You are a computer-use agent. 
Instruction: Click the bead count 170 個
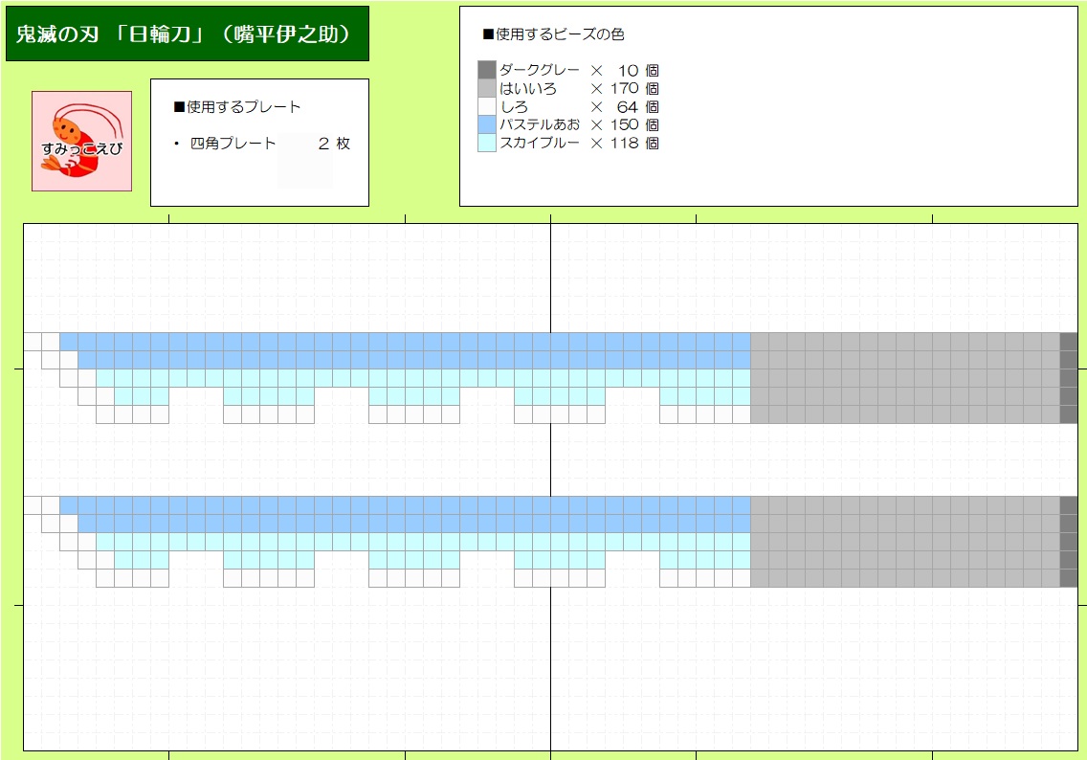coord(635,88)
